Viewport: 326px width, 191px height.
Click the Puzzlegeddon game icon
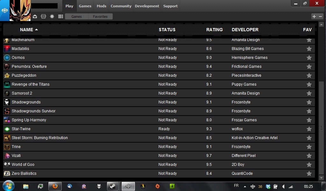click(x=7, y=75)
